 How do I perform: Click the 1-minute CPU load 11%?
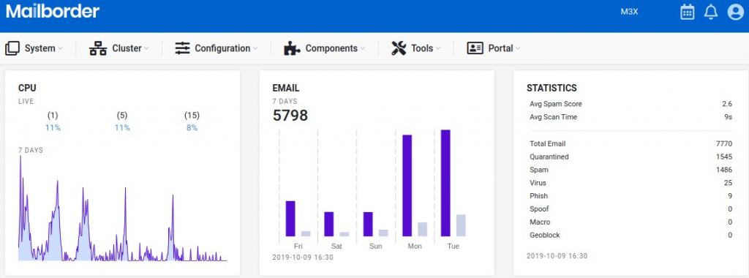point(53,127)
